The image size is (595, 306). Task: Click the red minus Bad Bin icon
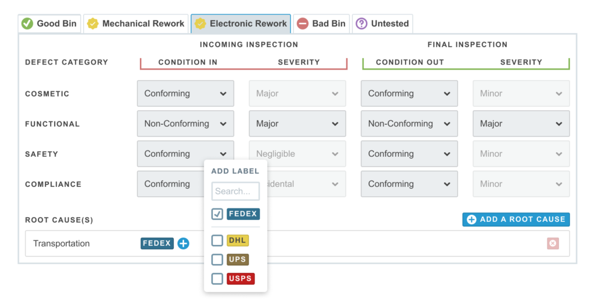302,24
